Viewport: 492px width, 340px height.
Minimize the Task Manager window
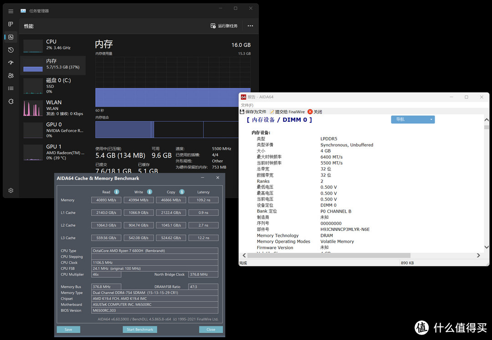click(220, 9)
